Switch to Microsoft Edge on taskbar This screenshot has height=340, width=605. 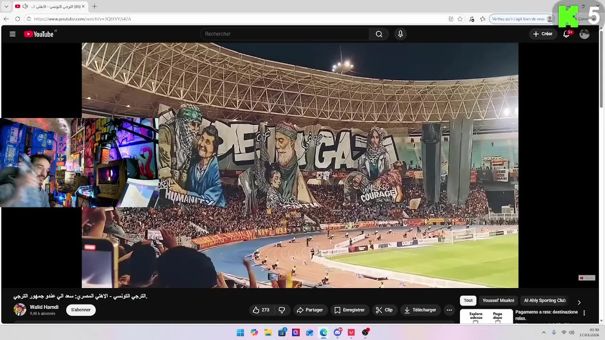pyautogui.click(x=323, y=332)
